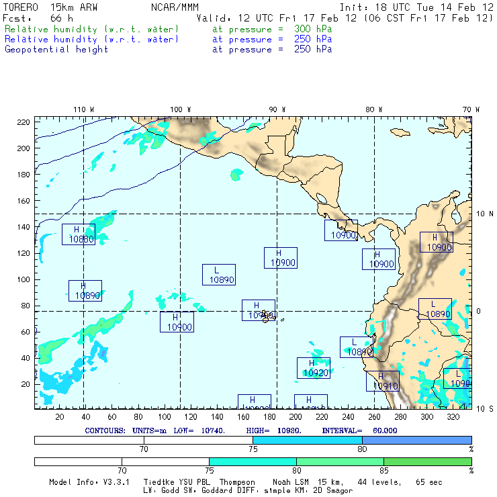Click the '80 W' longitude label

pyautogui.click(x=373, y=109)
